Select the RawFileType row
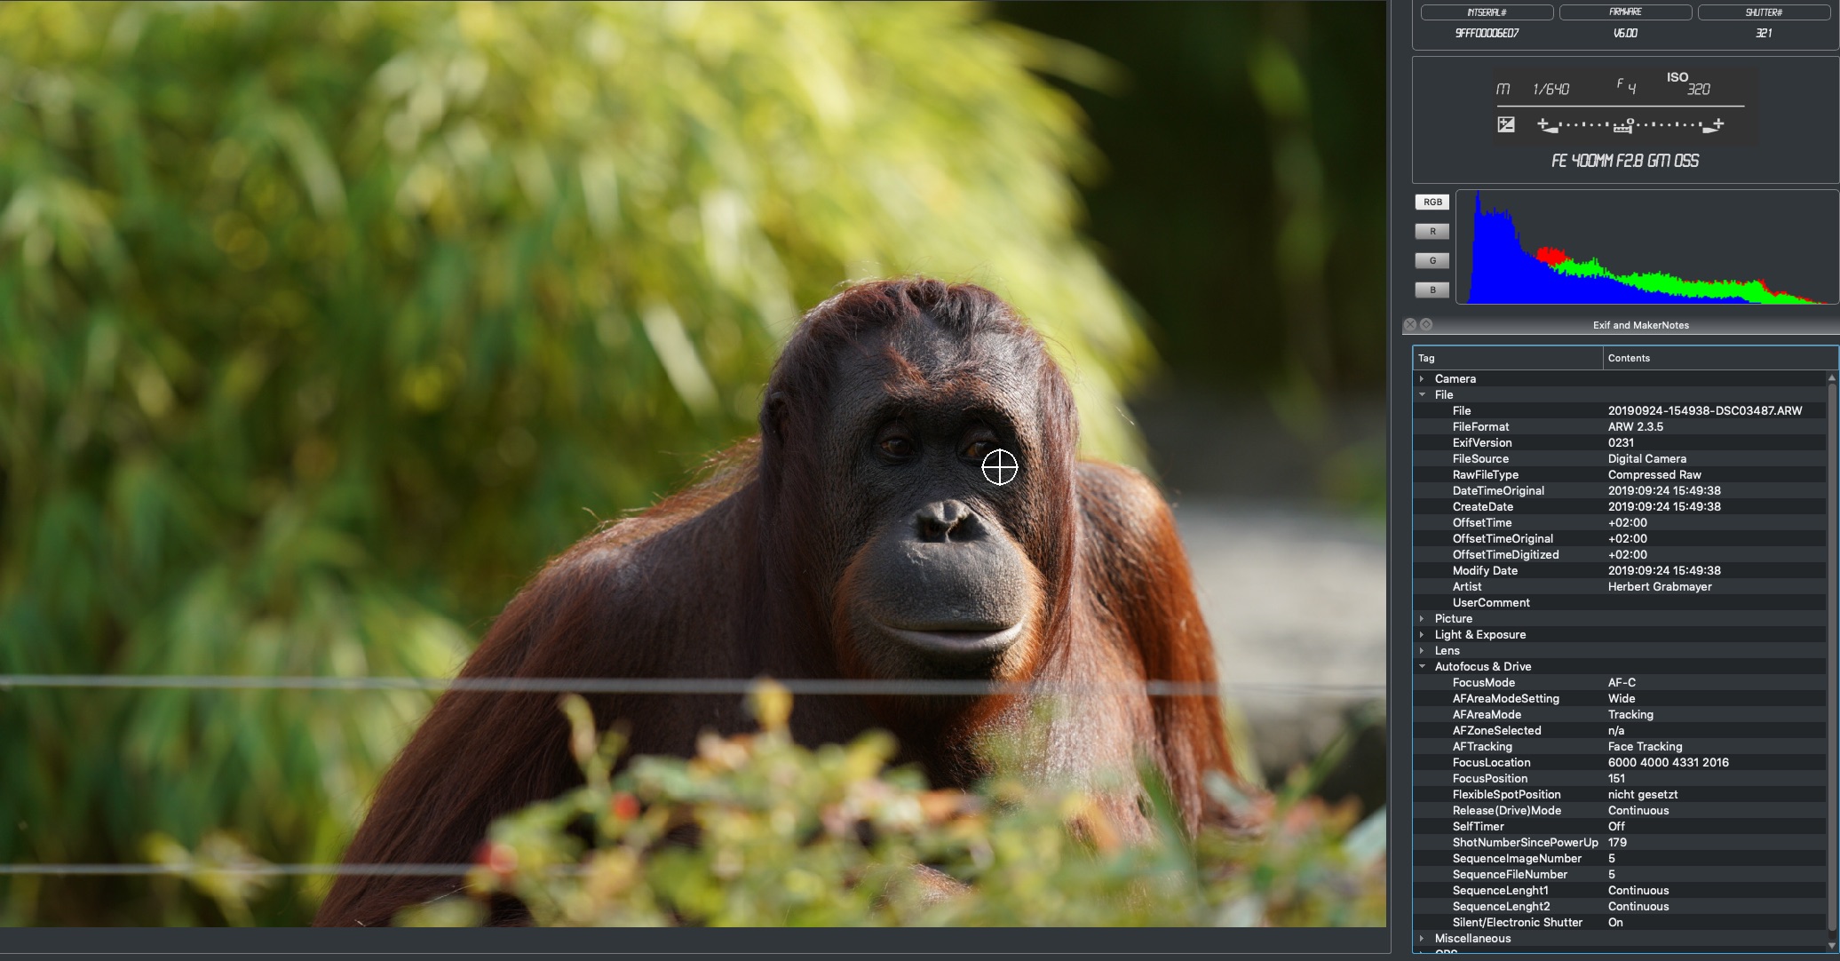Viewport: 1840px width, 961px height. 1620,474
